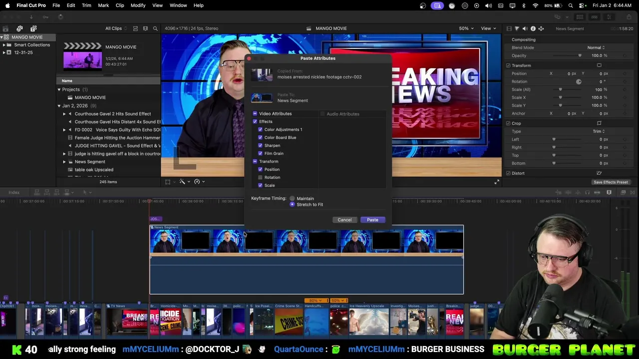Activate Transform onscreen controls in inspector
The image size is (639, 359).
click(x=599, y=65)
